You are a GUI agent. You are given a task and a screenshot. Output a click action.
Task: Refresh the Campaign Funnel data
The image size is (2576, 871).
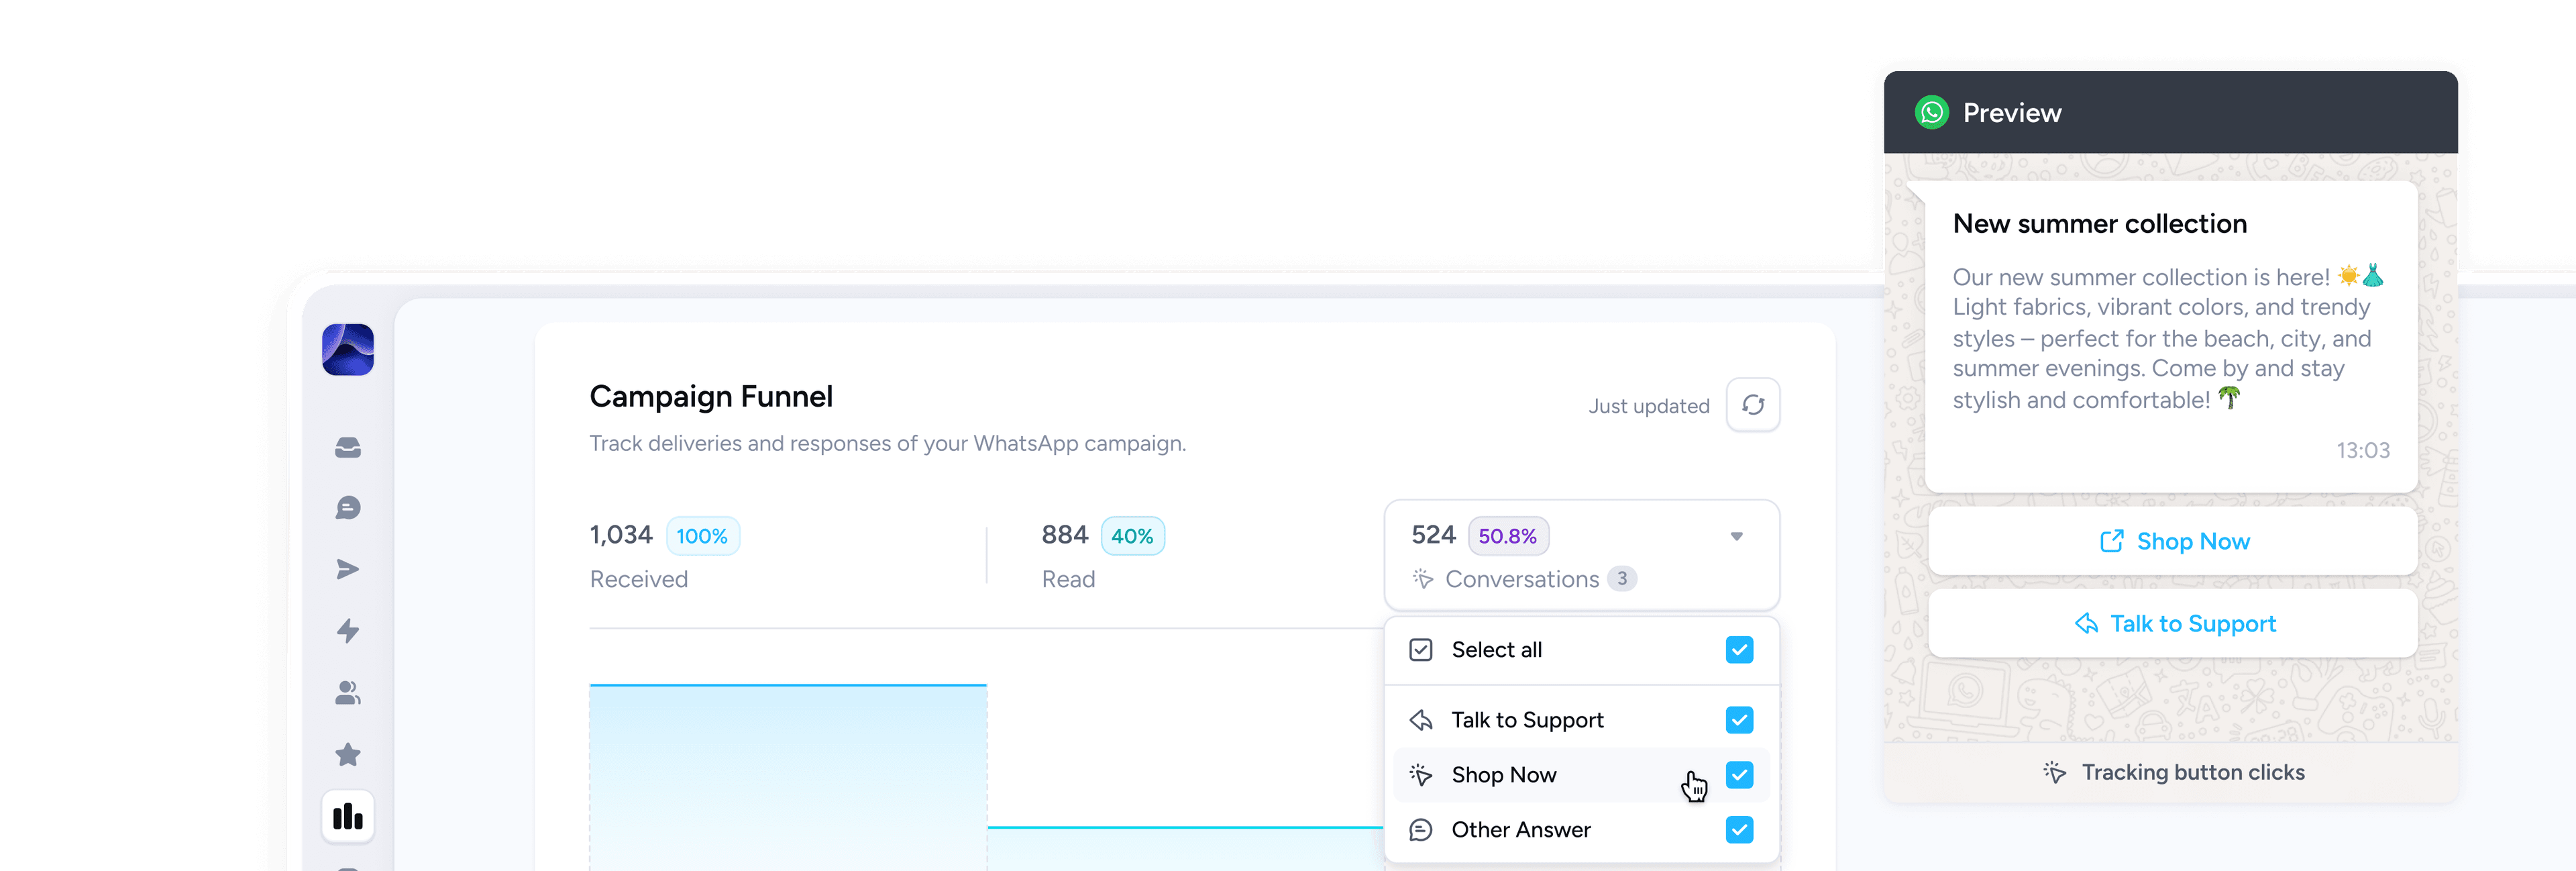1752,405
